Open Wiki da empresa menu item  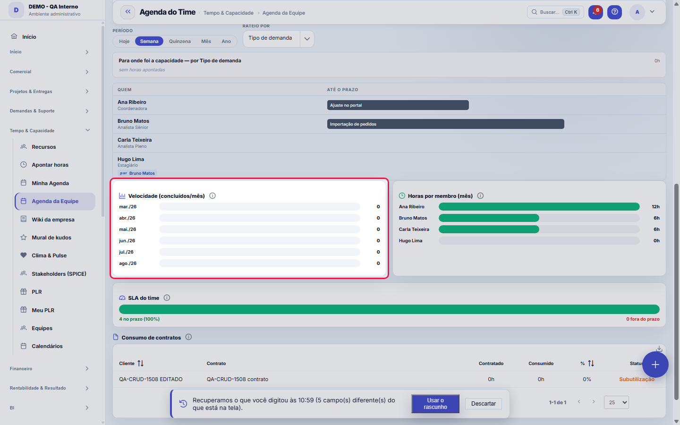pos(55,220)
